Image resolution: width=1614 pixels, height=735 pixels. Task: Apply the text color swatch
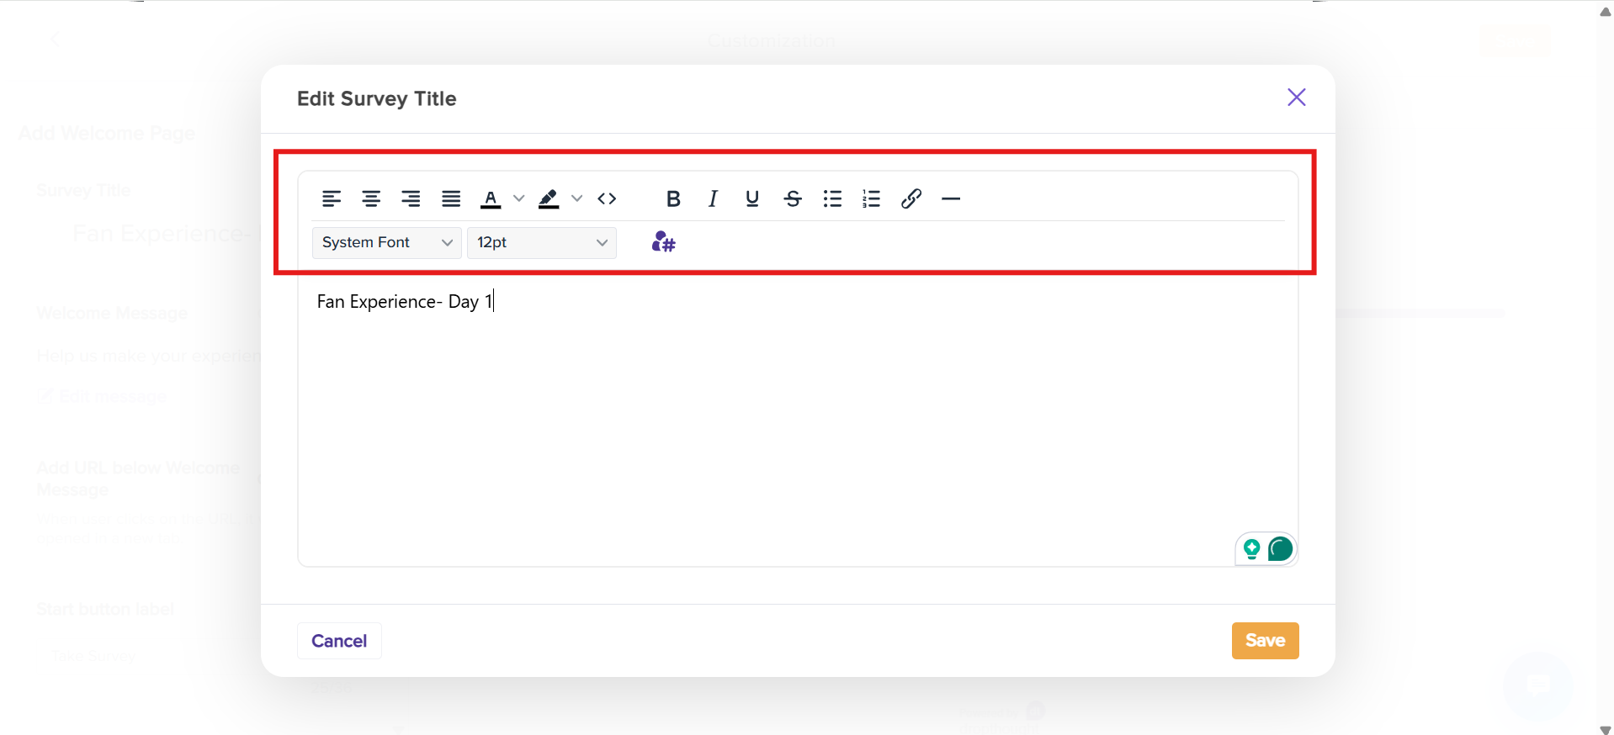pyautogui.click(x=491, y=199)
